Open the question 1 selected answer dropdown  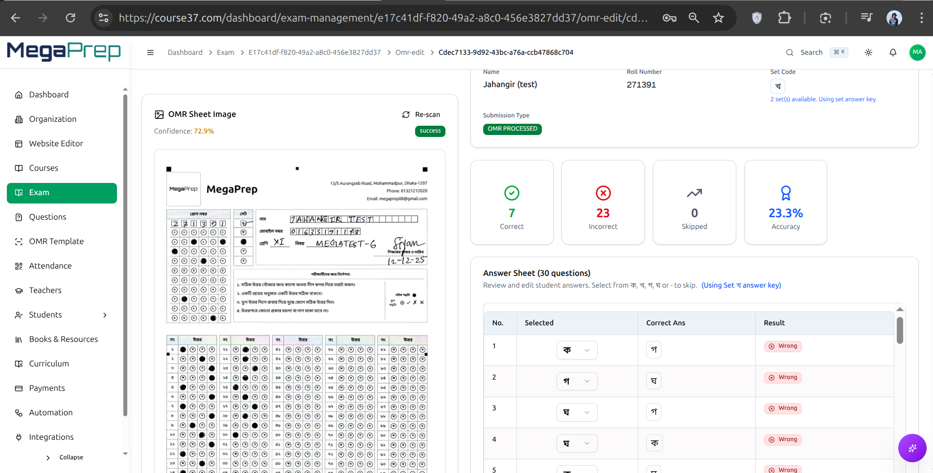pyautogui.click(x=577, y=350)
